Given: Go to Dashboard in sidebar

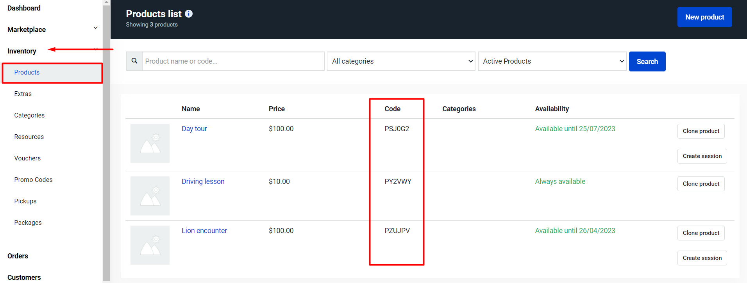Looking at the screenshot, I should (24, 8).
